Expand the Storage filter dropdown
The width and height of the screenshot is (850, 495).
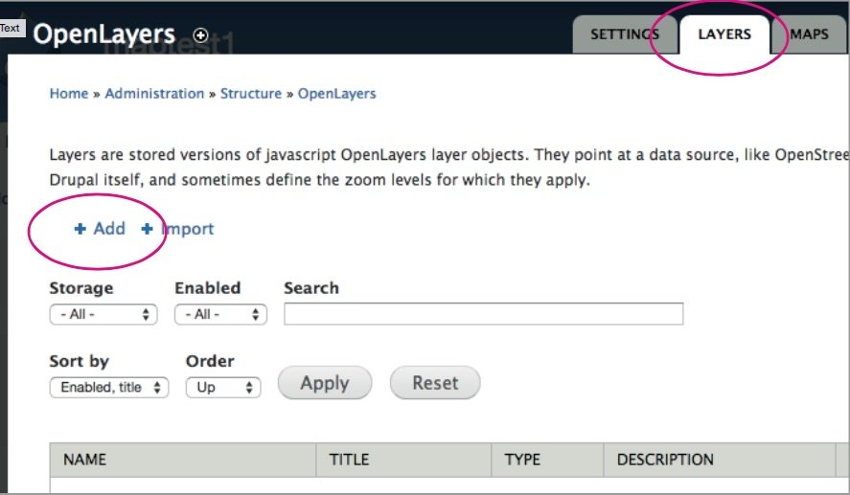103,314
